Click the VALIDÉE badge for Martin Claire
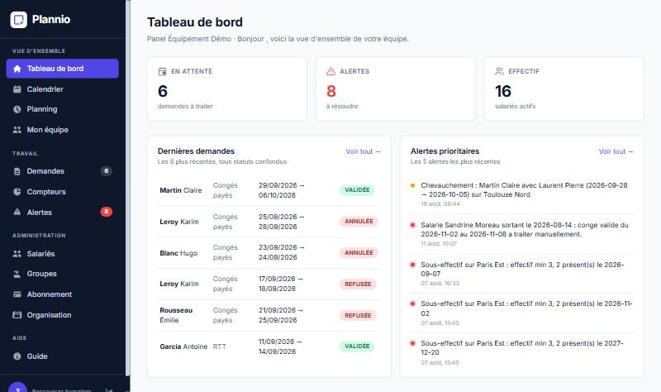 pos(357,190)
